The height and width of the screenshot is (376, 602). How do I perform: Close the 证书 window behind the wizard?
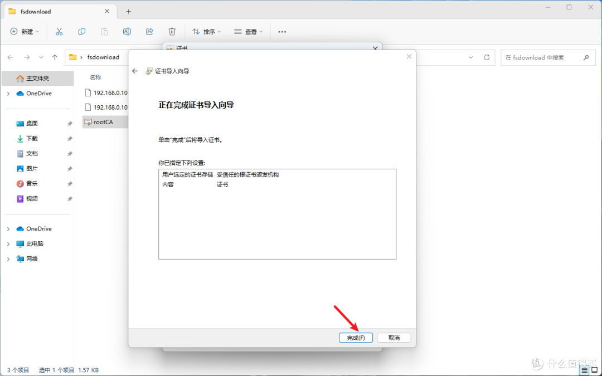pos(375,48)
